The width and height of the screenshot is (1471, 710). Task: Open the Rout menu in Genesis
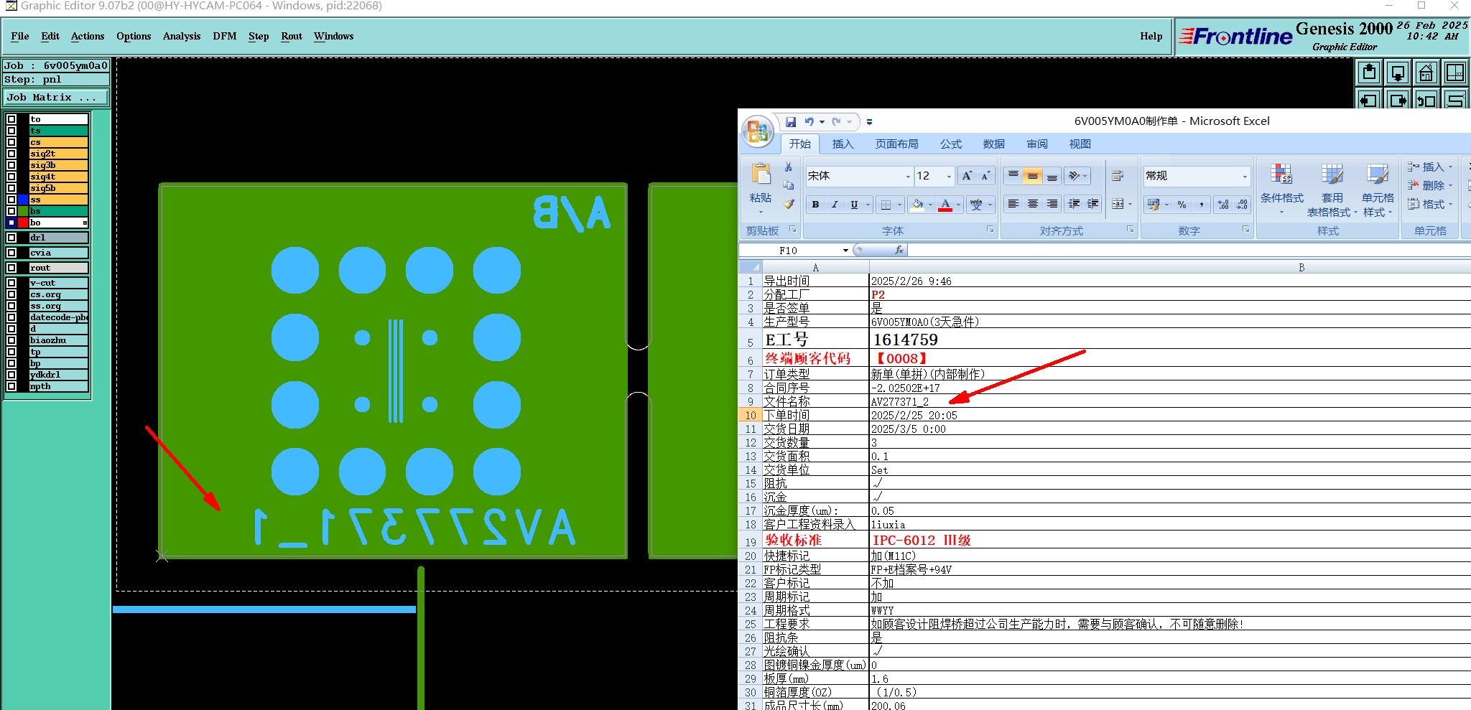tap(292, 36)
